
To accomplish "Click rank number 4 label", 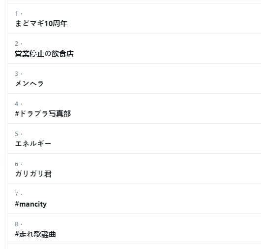I will 17,104.
